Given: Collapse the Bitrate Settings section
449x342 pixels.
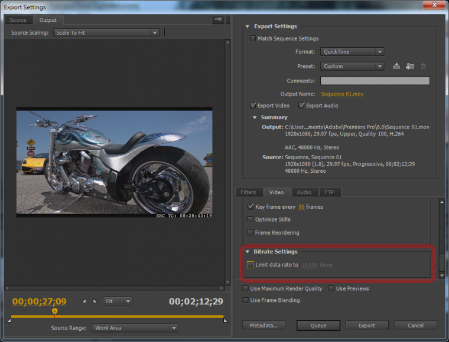Looking at the screenshot, I should click(248, 252).
